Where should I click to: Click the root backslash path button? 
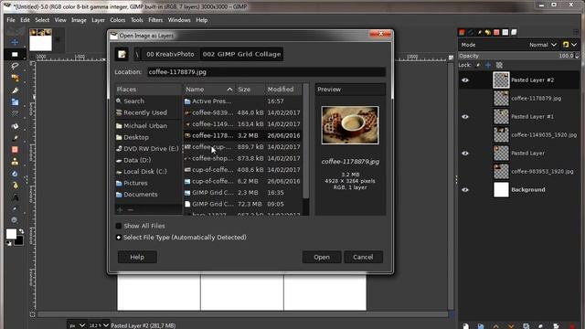[x=137, y=55]
